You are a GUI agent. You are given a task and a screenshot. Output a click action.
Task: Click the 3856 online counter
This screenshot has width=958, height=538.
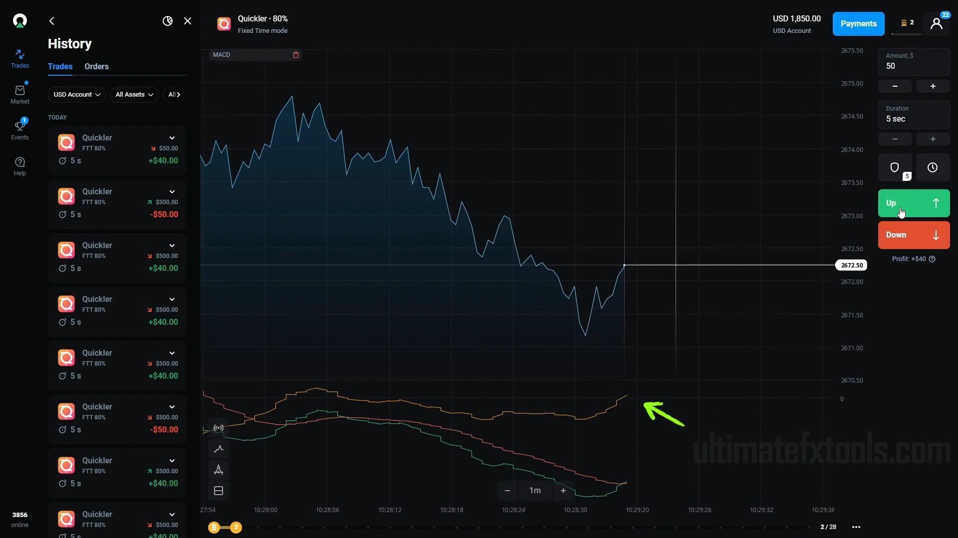click(20, 520)
